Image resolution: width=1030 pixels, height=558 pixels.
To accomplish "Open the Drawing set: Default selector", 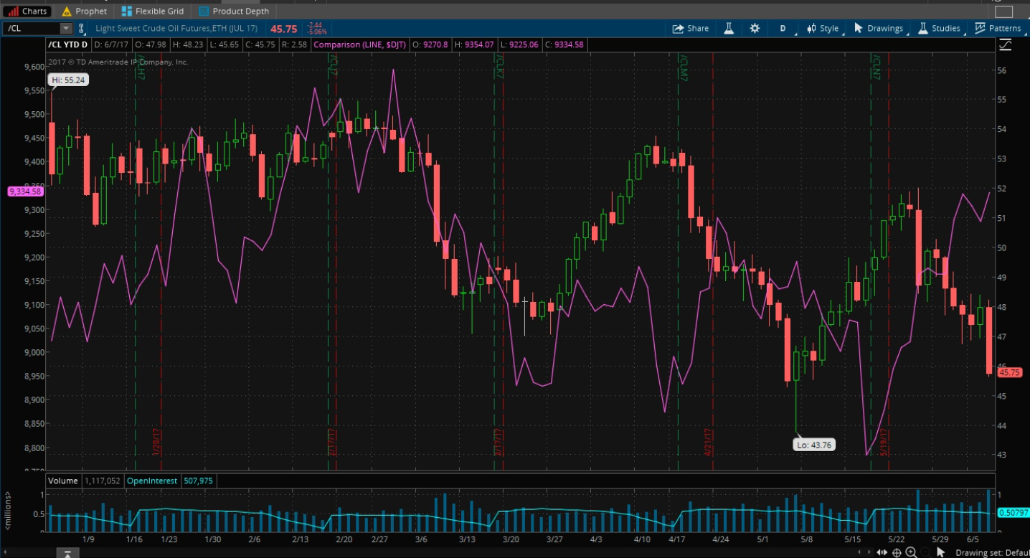I will (993, 552).
